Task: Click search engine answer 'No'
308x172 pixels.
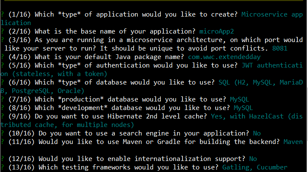Action: [x=257, y=133]
